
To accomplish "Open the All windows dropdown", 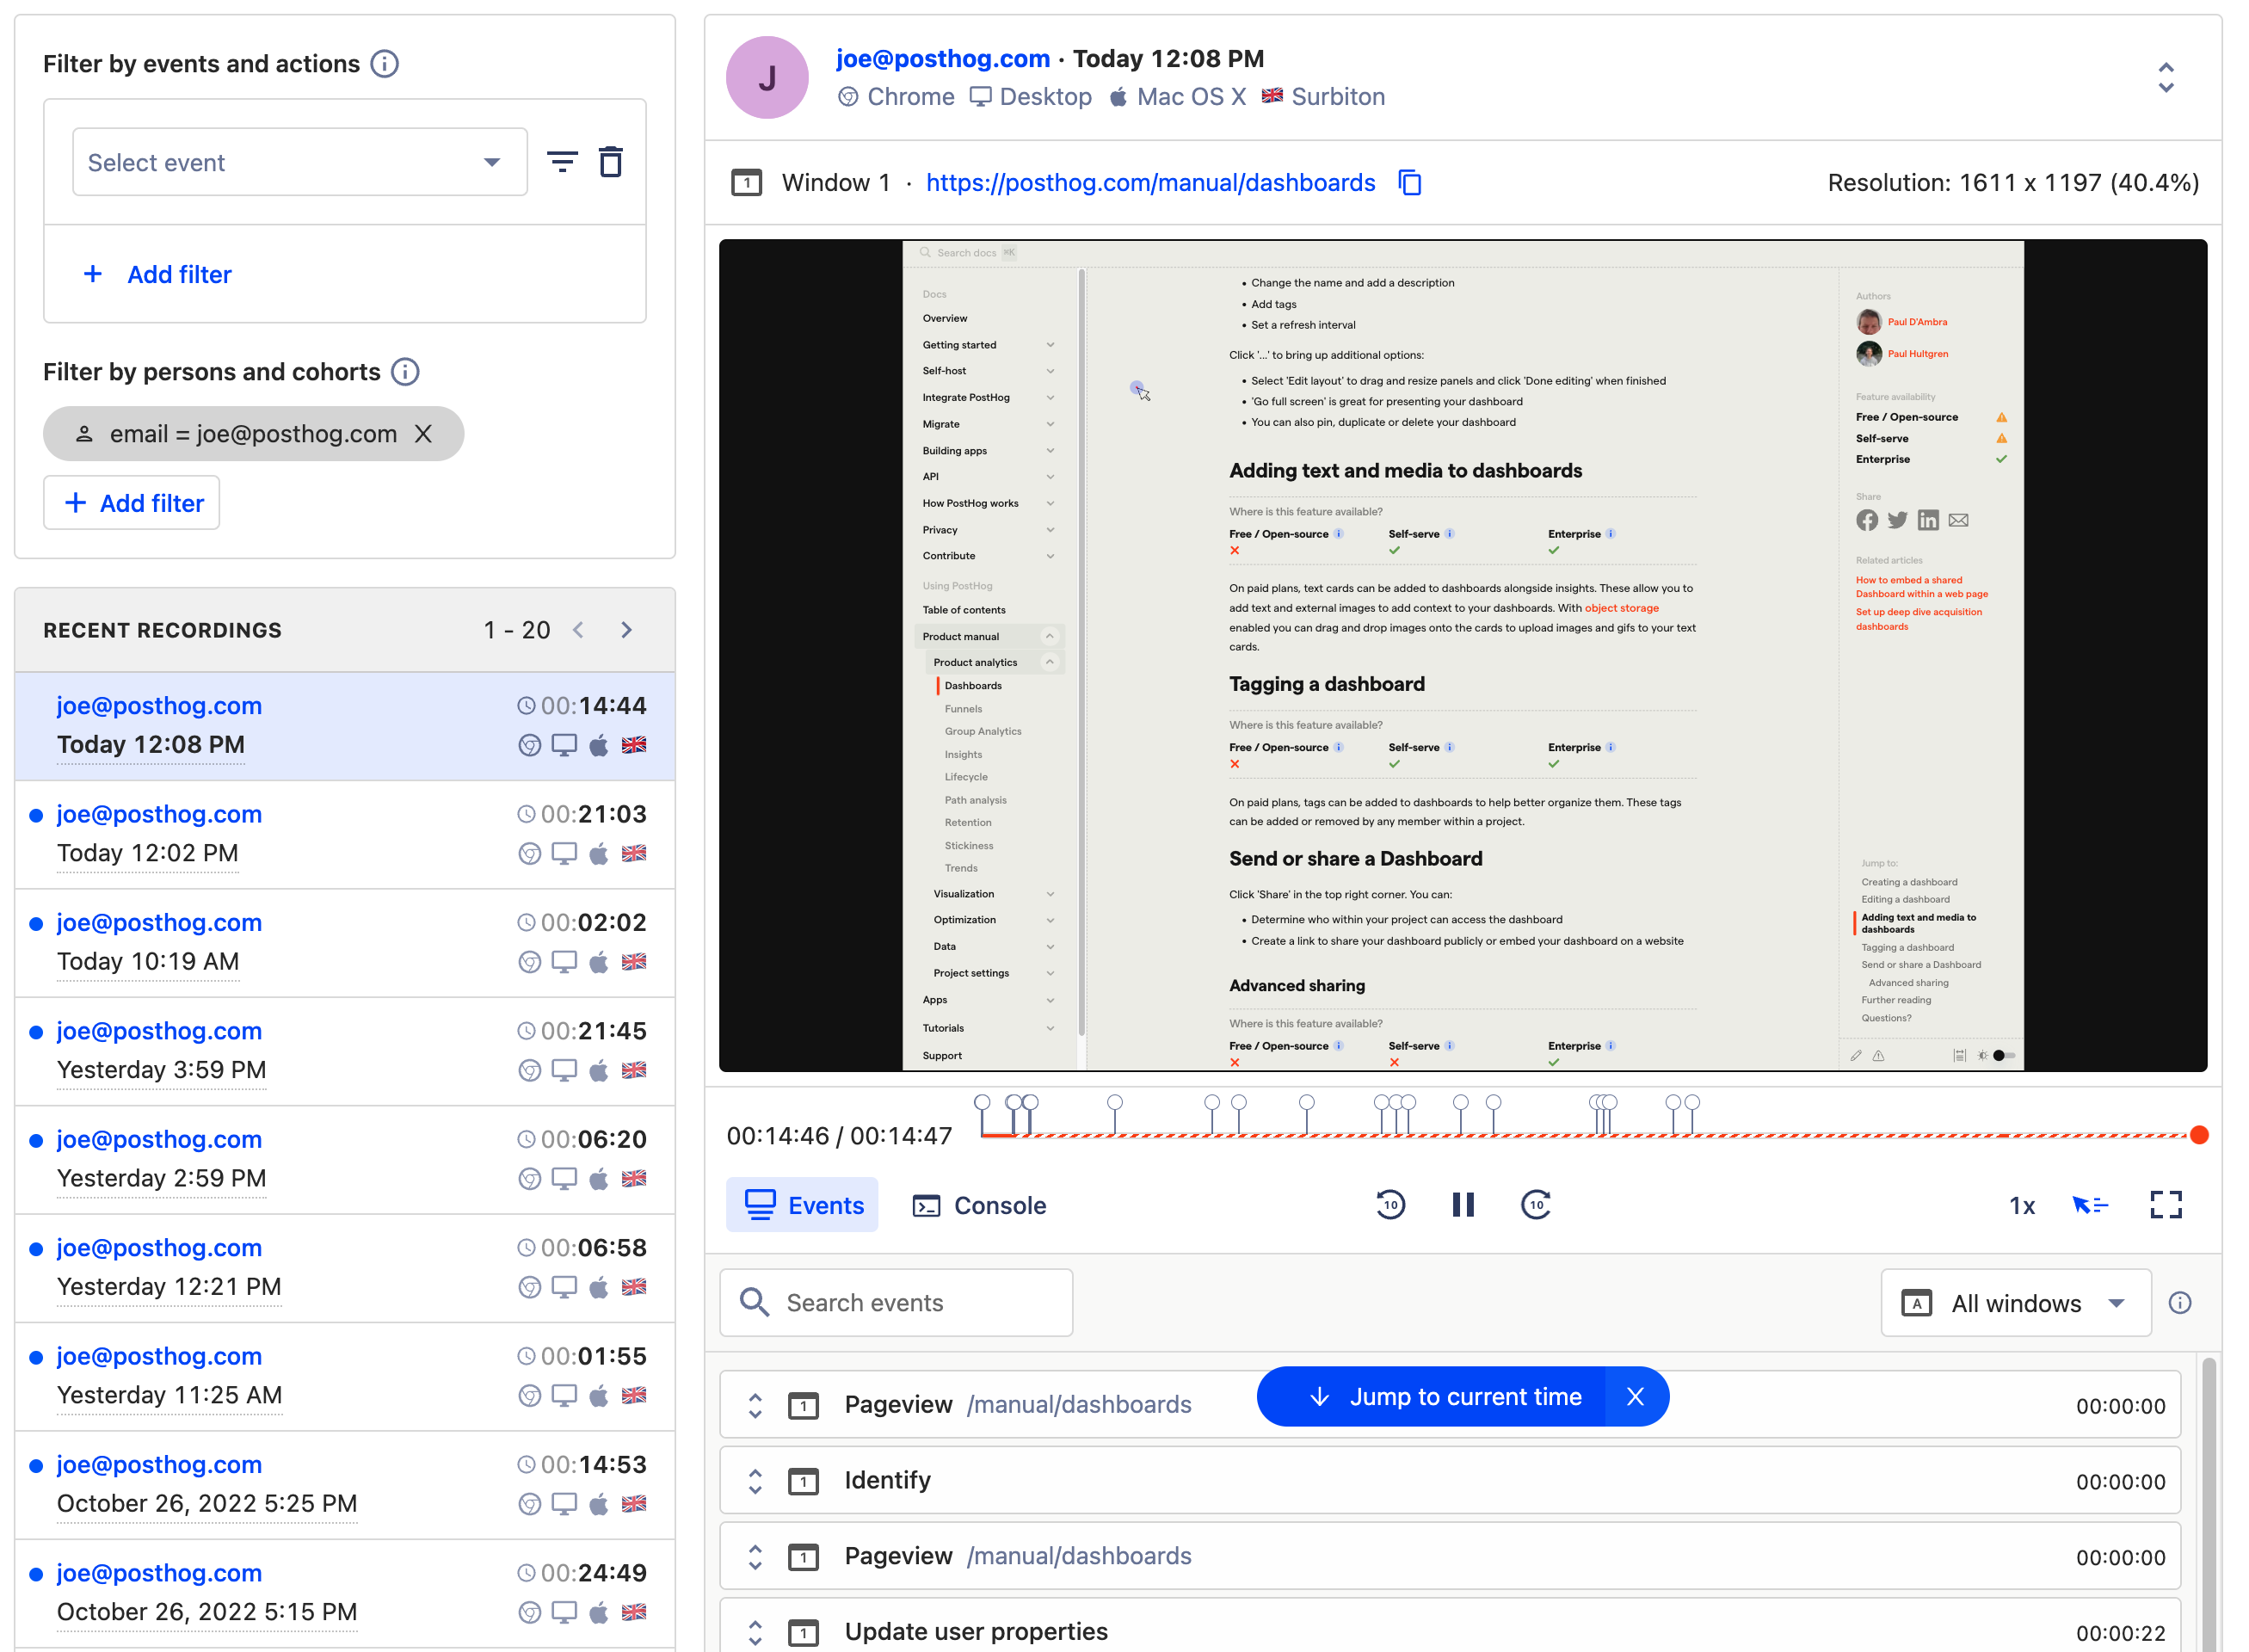I will 2015,1302.
